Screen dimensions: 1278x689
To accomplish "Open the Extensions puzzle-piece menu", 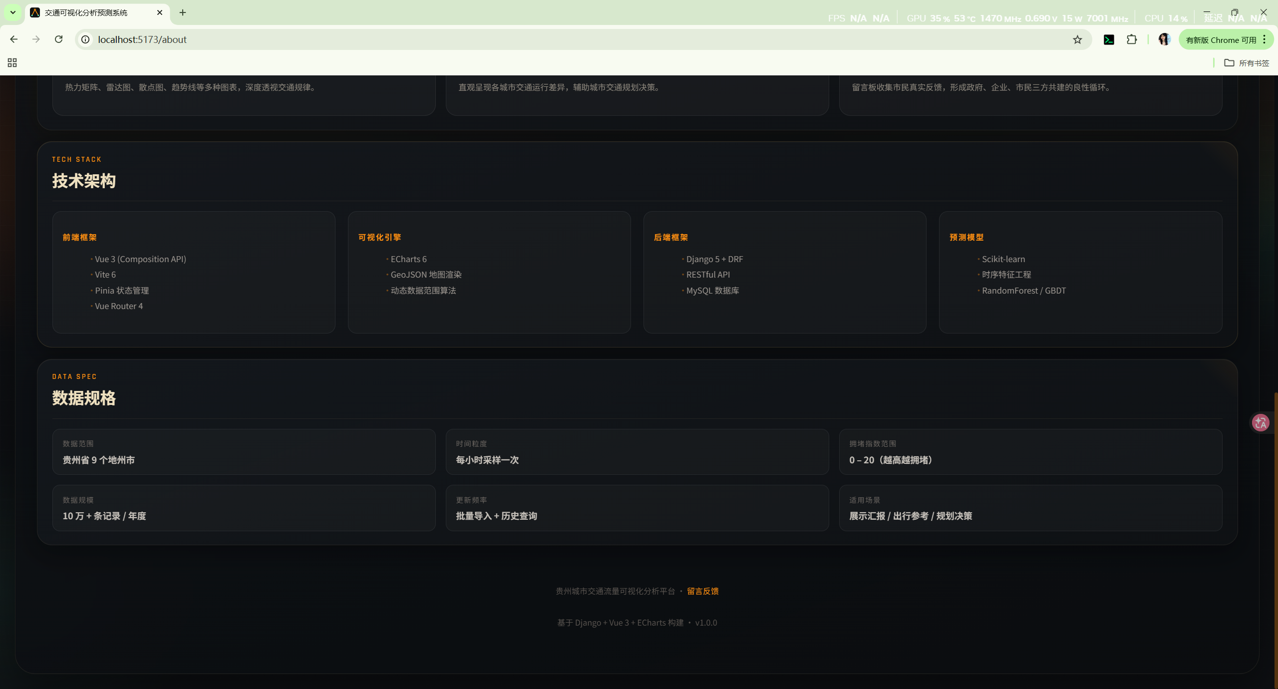I will pyautogui.click(x=1132, y=40).
